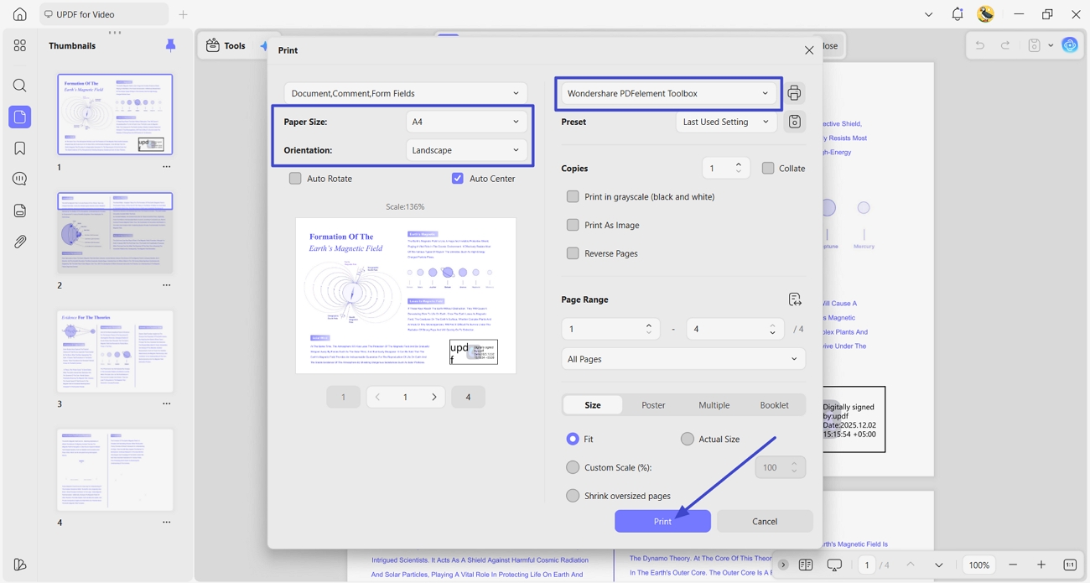This screenshot has height=583, width=1090.
Task: Open the UPDF AI assistant icon
Action: pyautogui.click(x=1070, y=45)
